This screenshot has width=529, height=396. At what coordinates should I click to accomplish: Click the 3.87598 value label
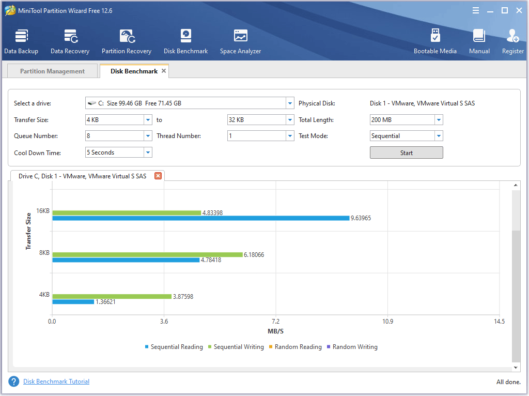(x=183, y=296)
